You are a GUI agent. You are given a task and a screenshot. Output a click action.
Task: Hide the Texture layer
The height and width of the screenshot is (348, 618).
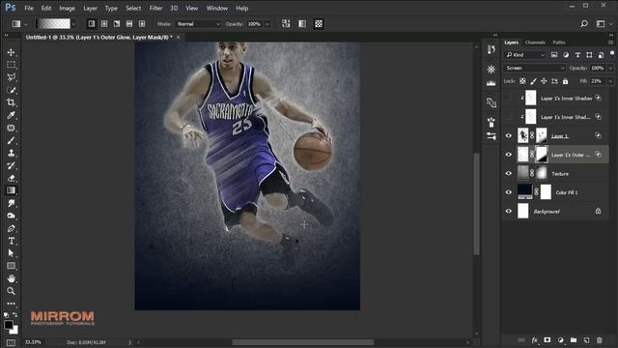(509, 174)
